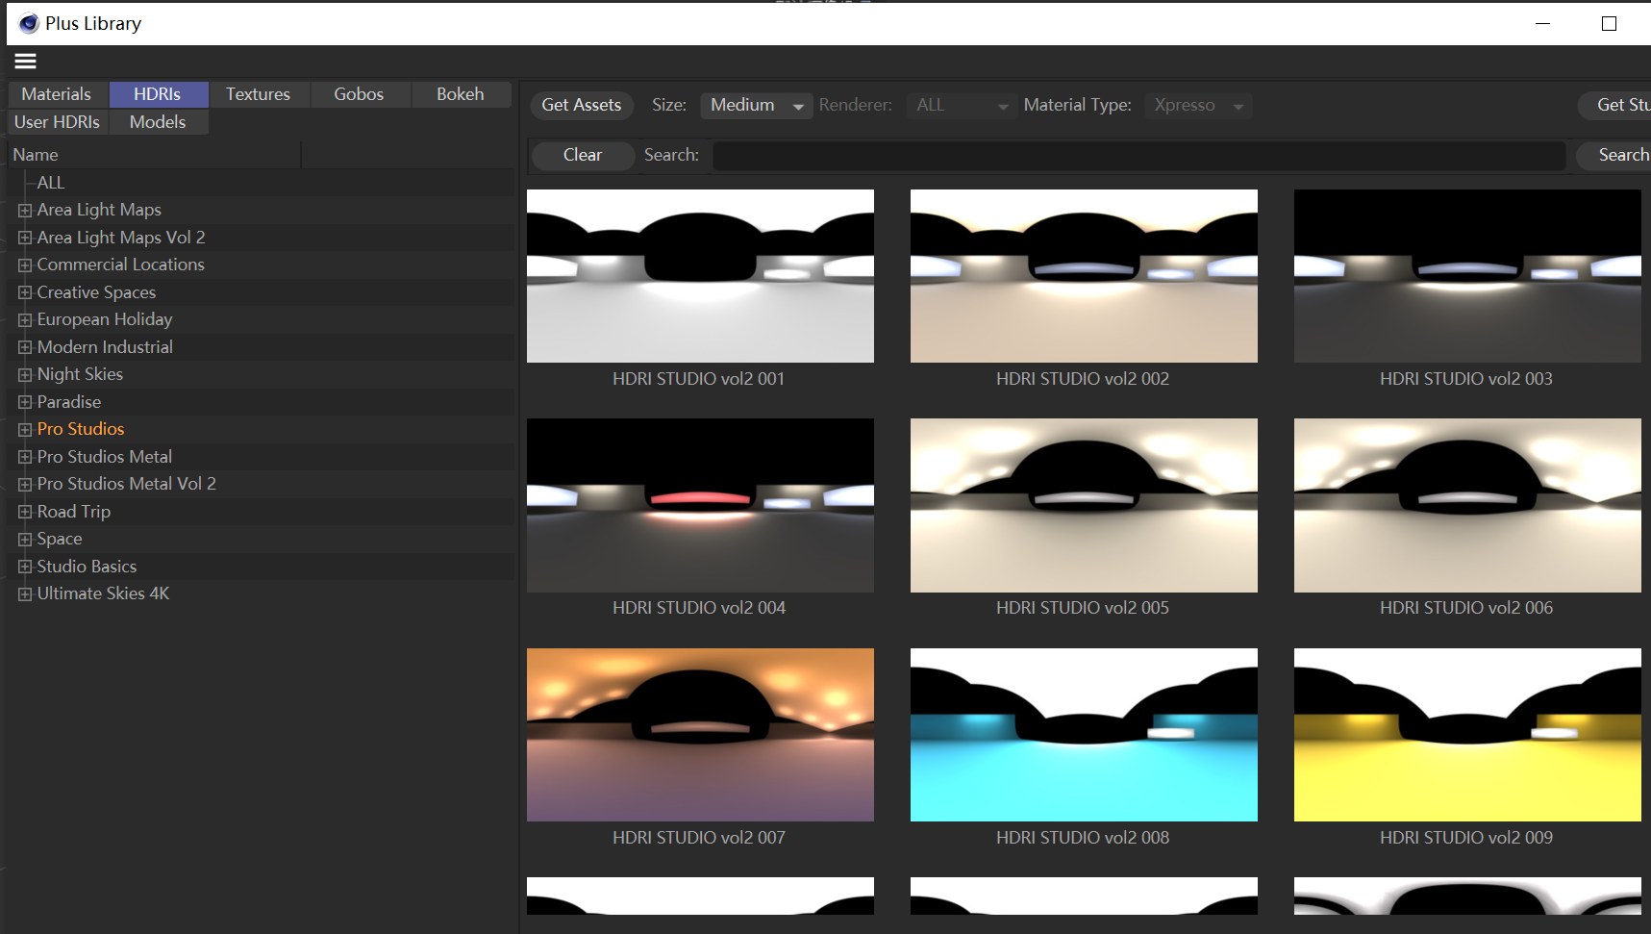Switch to the Gobos tab
Image resolution: width=1651 pixels, height=934 pixels.
[x=359, y=94]
